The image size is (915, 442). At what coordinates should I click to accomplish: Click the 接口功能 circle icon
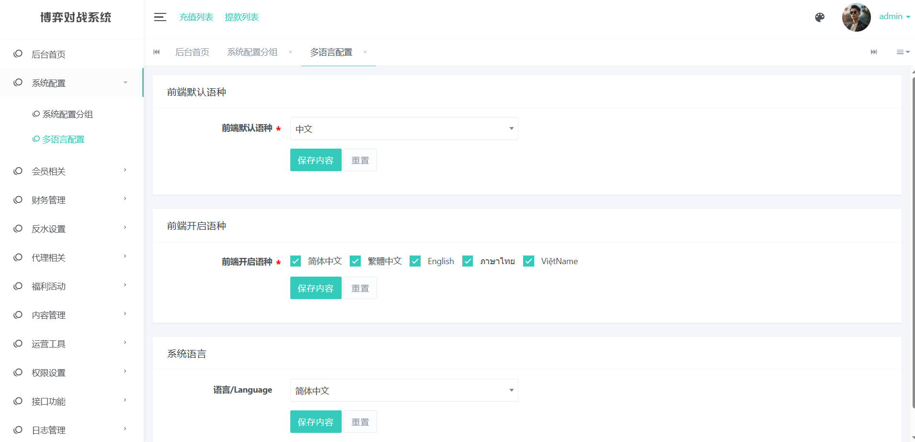click(18, 401)
